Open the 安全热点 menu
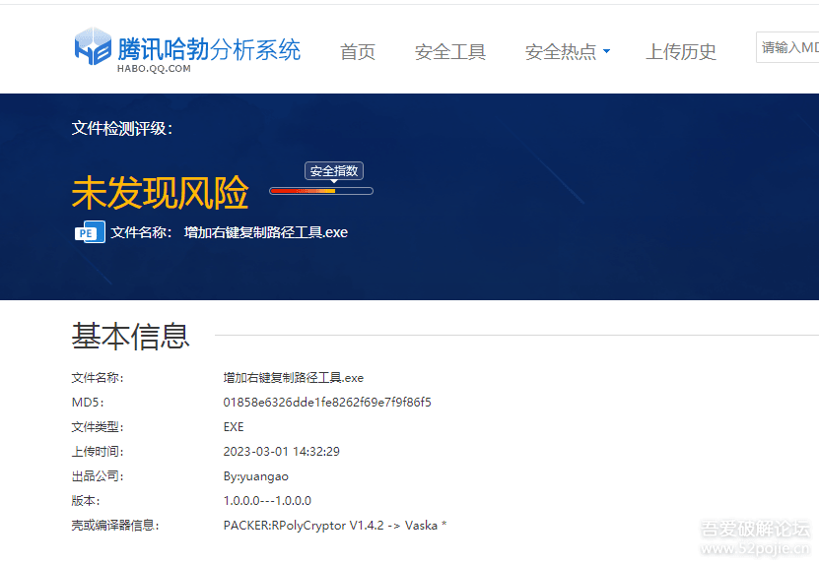Screen dimensions: 819x565 pyautogui.click(x=561, y=51)
